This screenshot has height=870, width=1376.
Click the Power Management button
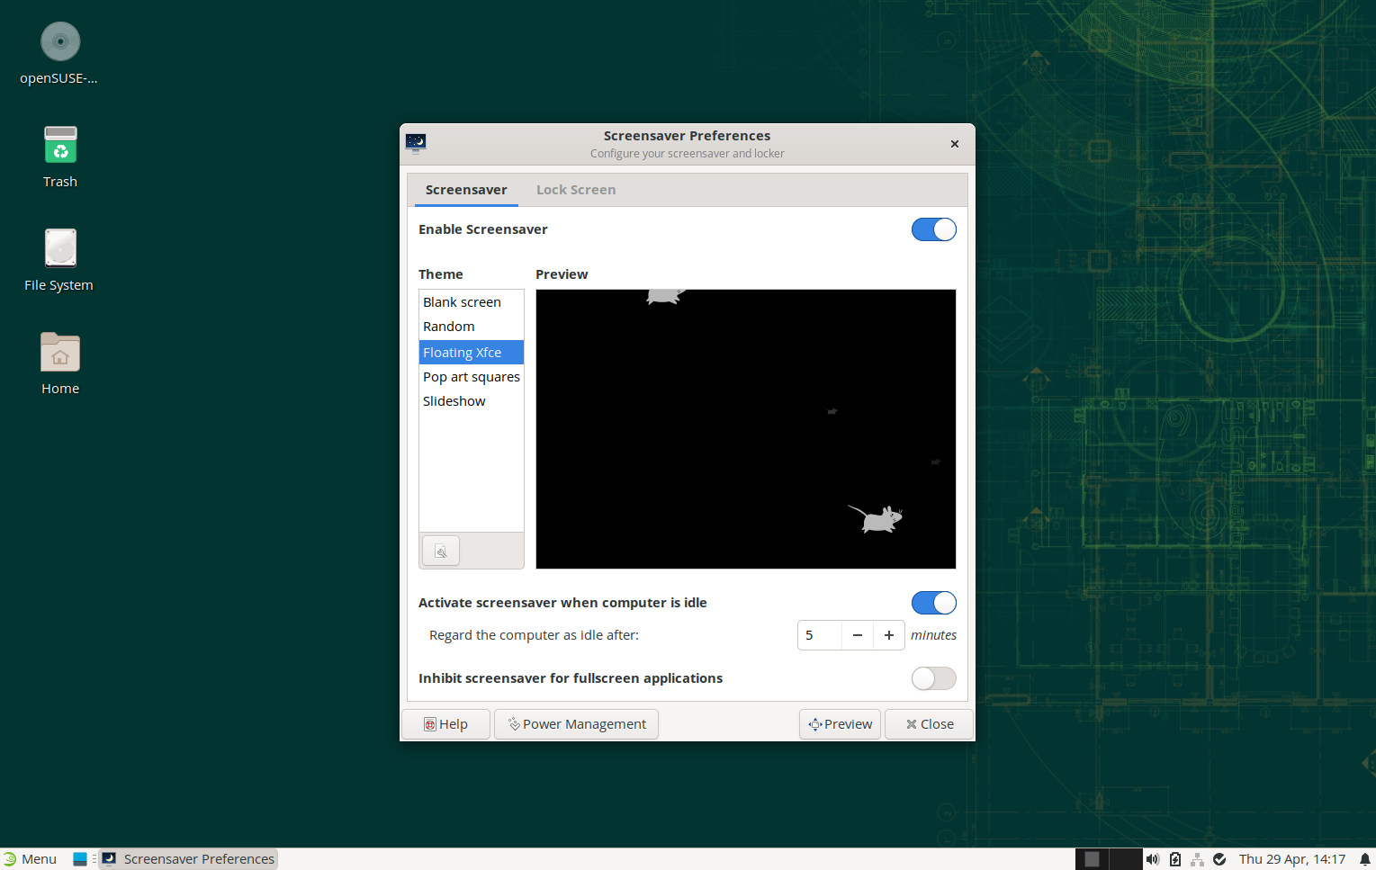[x=576, y=724]
